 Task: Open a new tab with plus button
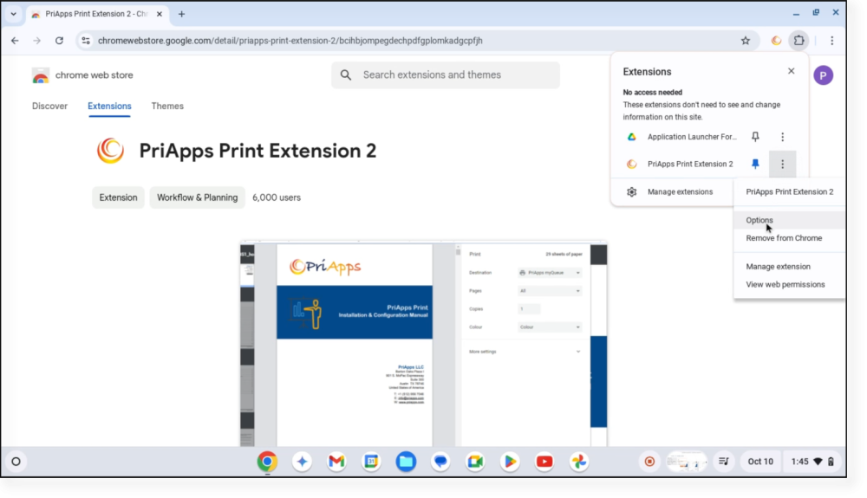pyautogui.click(x=181, y=14)
